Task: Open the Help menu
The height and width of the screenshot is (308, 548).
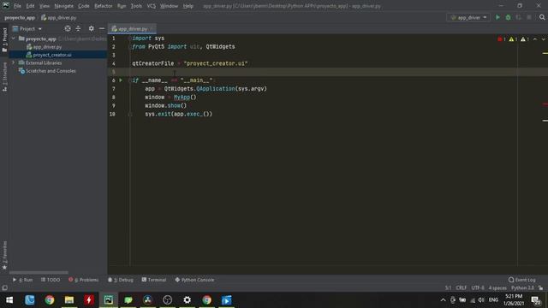Action: pyautogui.click(x=188, y=6)
